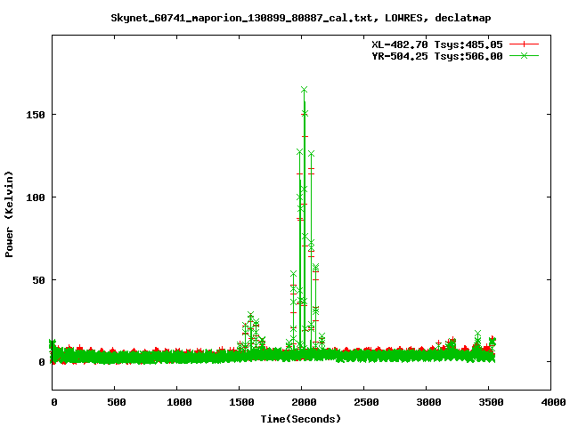Click the x-axis tick label 2000

coord(304,402)
